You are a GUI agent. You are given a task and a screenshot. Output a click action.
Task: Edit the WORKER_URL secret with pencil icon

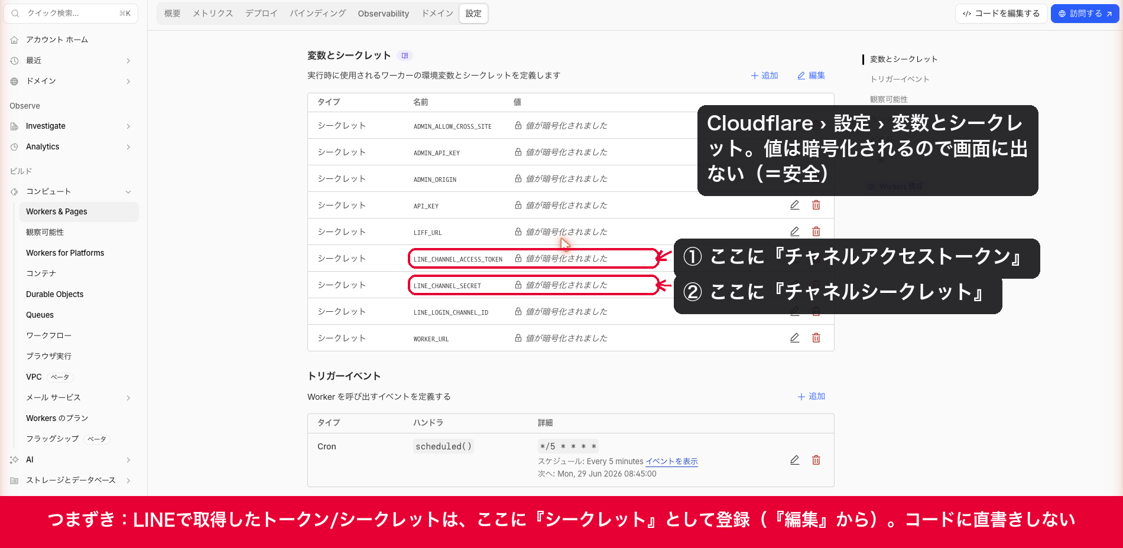click(795, 338)
